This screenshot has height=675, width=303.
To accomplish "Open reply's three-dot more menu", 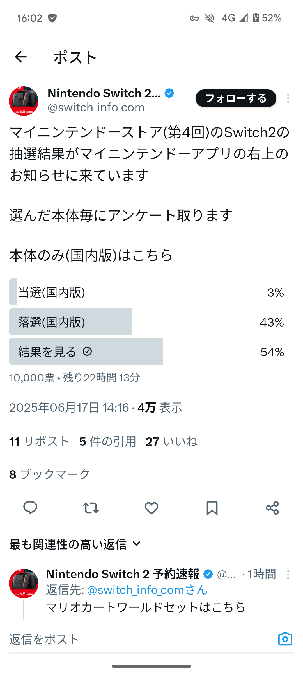I will 288,575.
